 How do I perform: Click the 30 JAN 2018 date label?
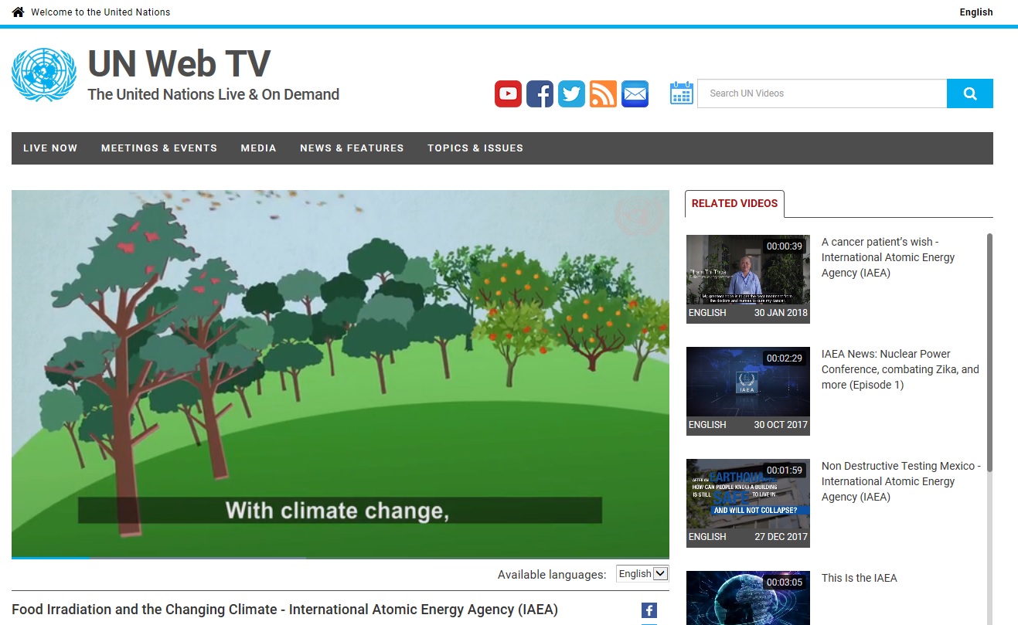coord(781,313)
